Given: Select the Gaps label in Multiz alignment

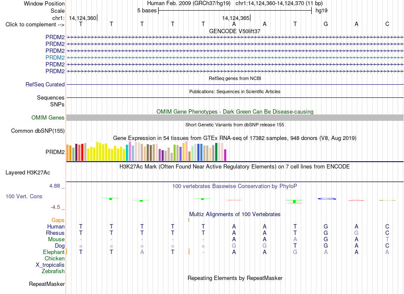Looking at the screenshot, I should pyautogui.click(x=58, y=220).
